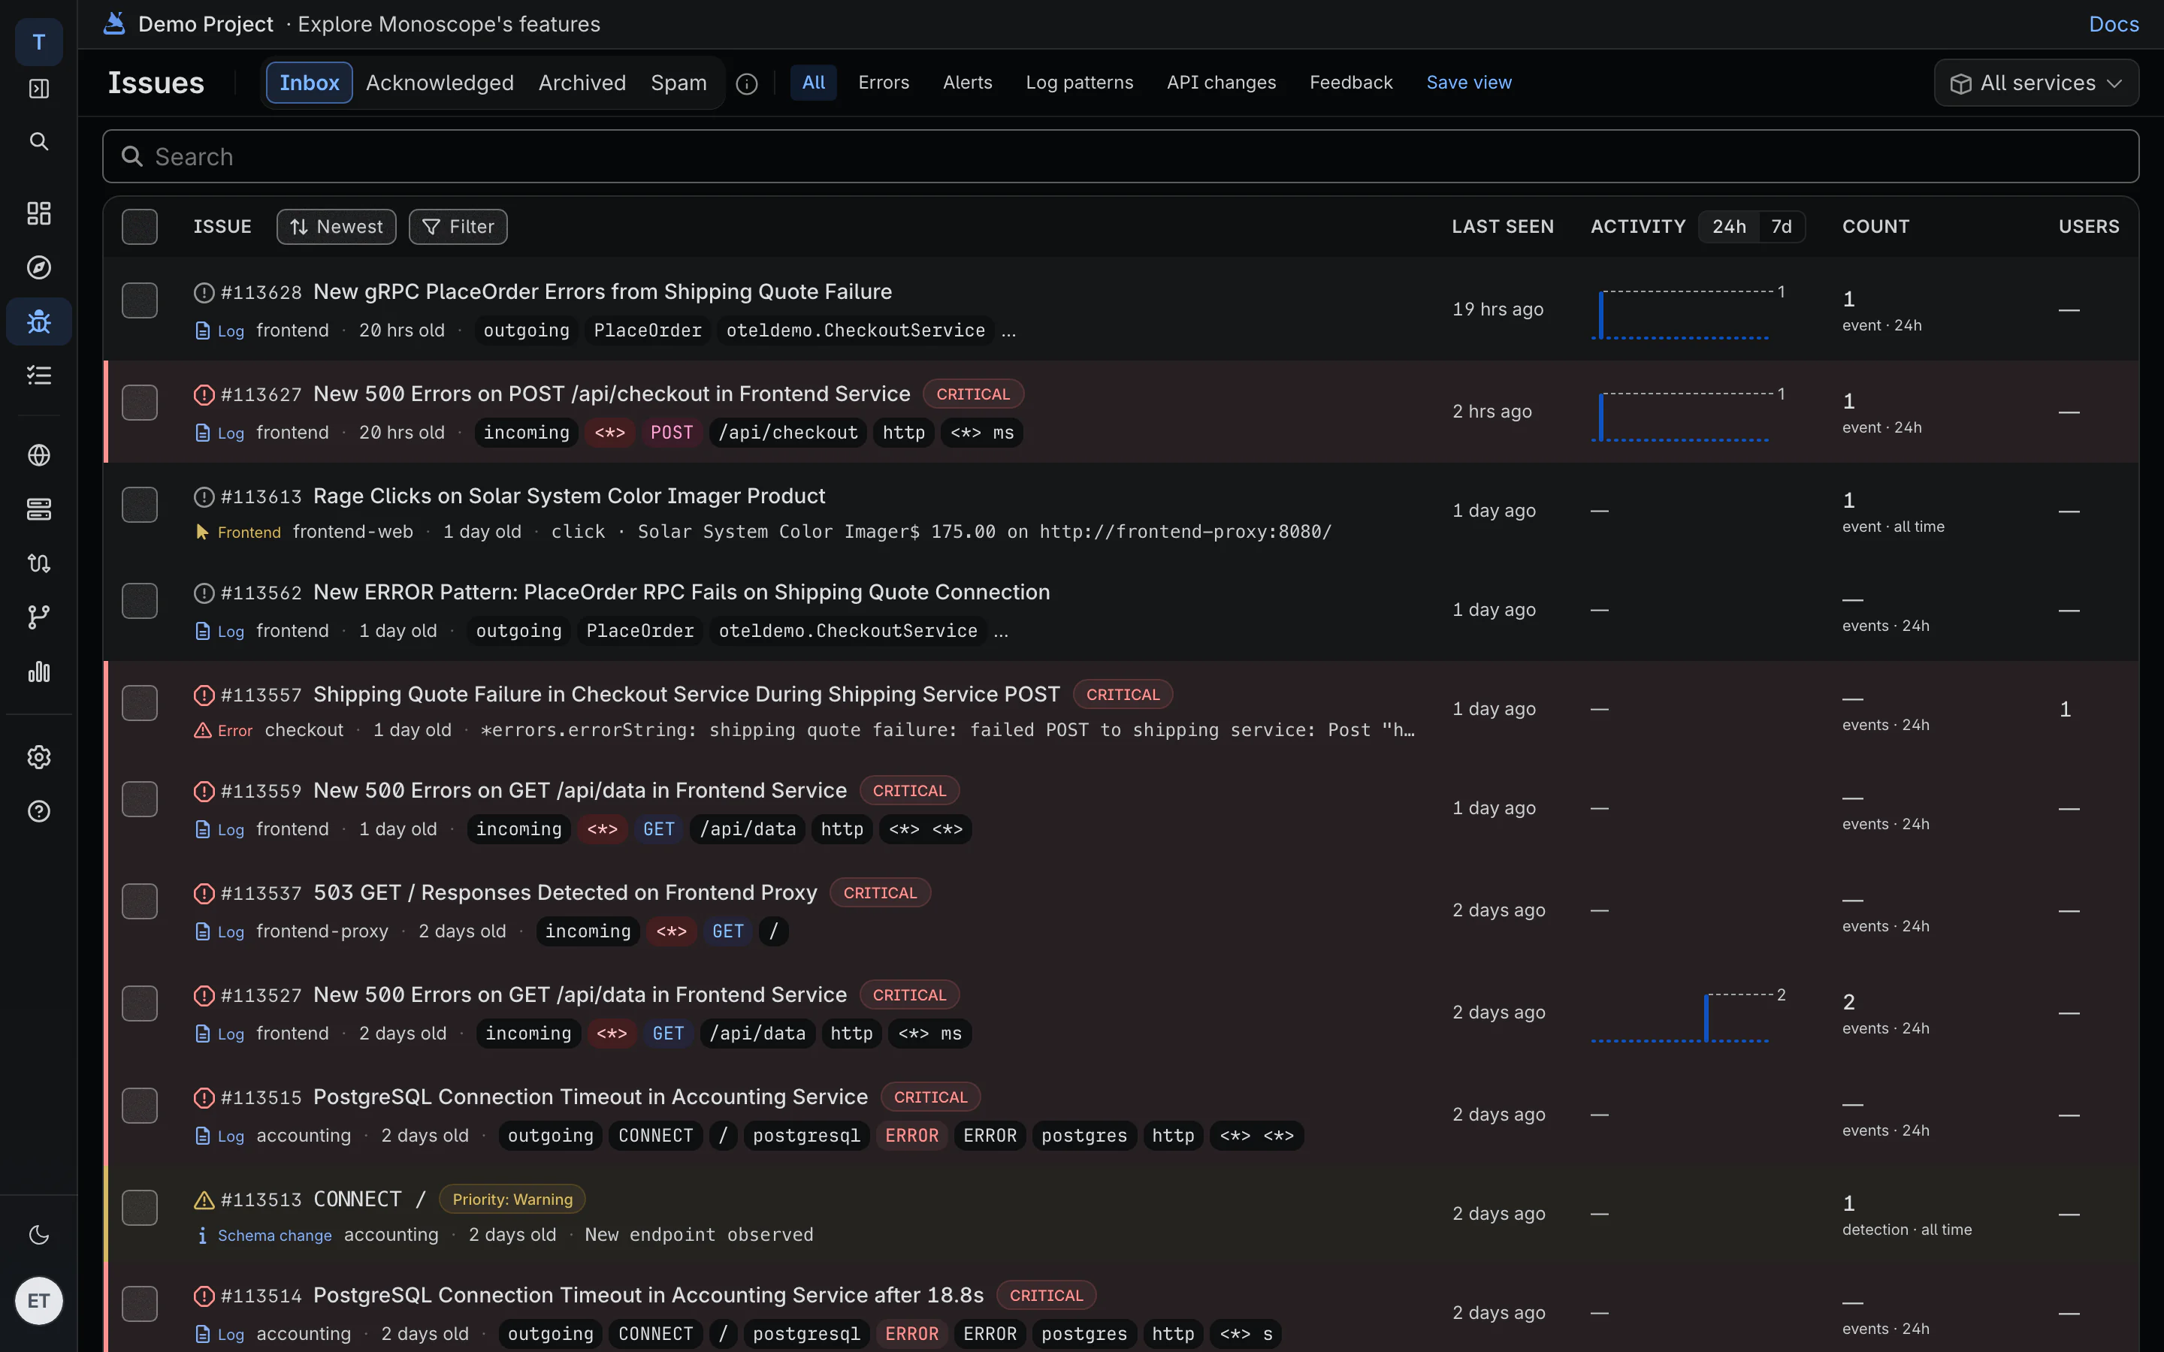The width and height of the screenshot is (2164, 1352).
Task: Switch to the Inbox tab
Action: [310, 83]
